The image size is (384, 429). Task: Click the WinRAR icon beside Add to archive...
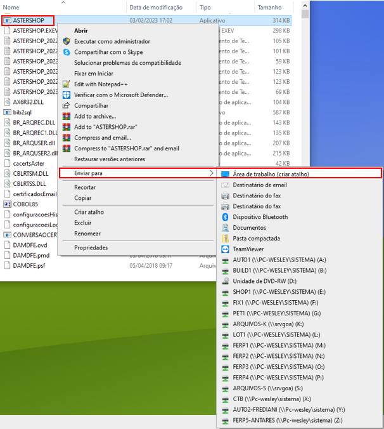click(x=67, y=116)
